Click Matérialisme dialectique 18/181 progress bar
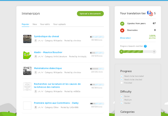This screenshot has height=116, width=168. pyautogui.click(x=97, y=69)
